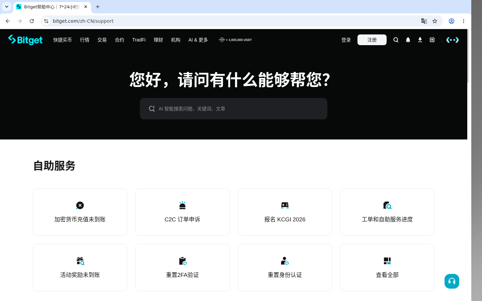Click the teal angle-brackets icon in header
The image size is (482, 301).
(452, 40)
